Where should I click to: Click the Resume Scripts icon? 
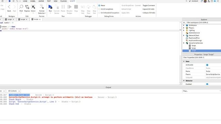pos(69,7)
